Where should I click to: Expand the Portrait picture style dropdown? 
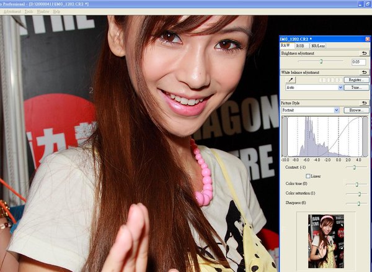pyautogui.click(x=337, y=110)
